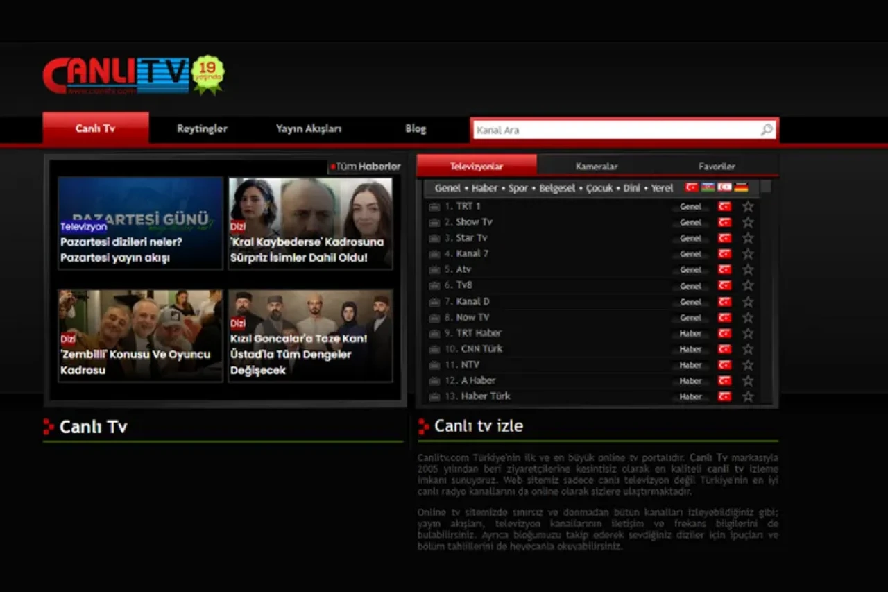Go to the Blog page

pyautogui.click(x=416, y=128)
